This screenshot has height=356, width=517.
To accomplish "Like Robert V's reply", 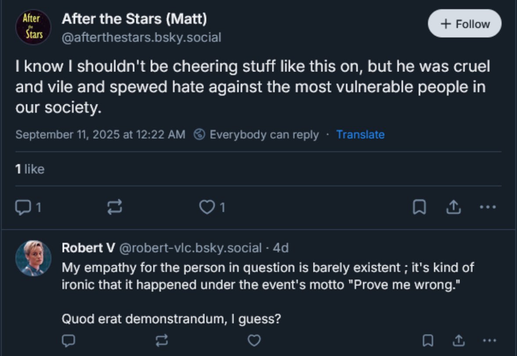I will tap(254, 340).
